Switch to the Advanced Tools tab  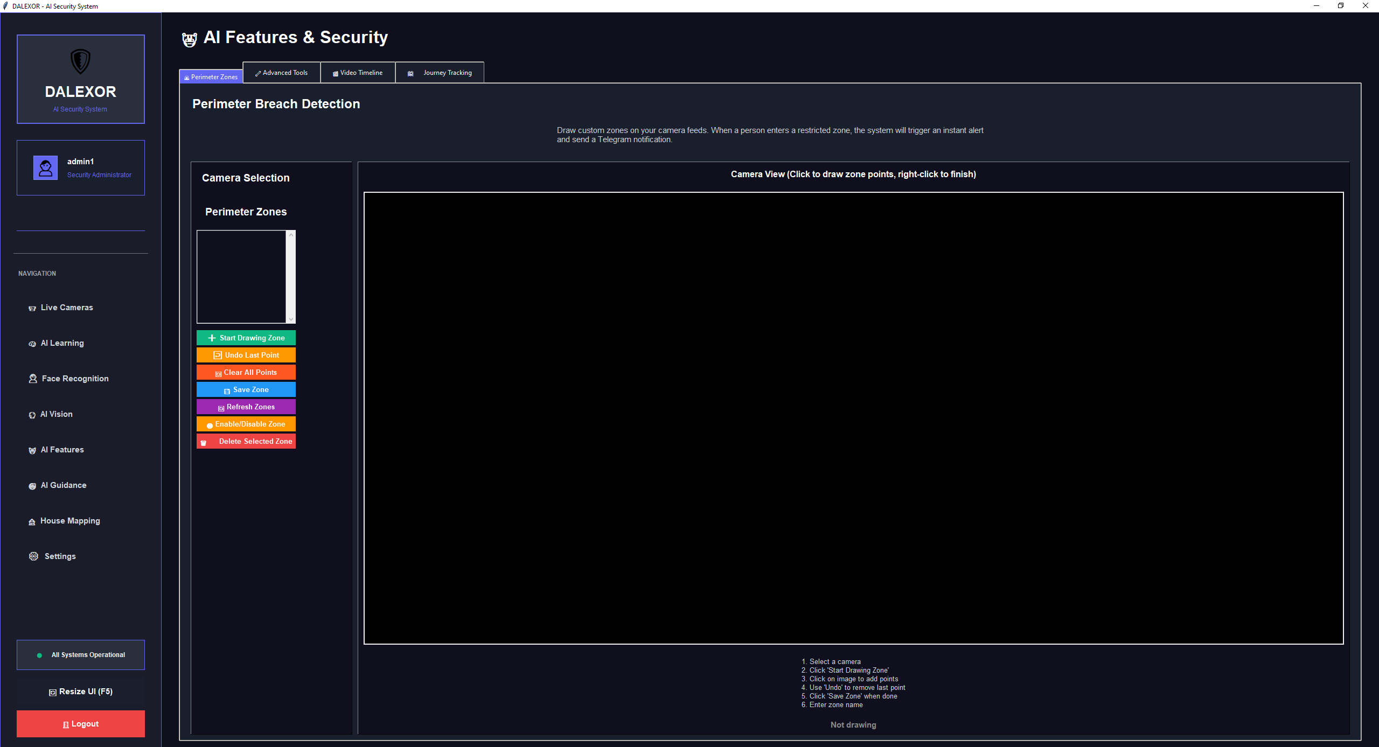coord(281,72)
